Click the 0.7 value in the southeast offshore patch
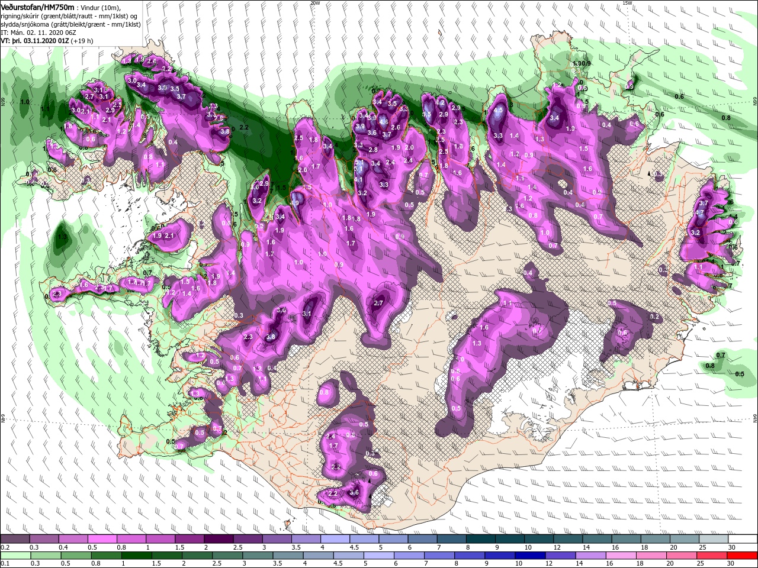 (721, 355)
